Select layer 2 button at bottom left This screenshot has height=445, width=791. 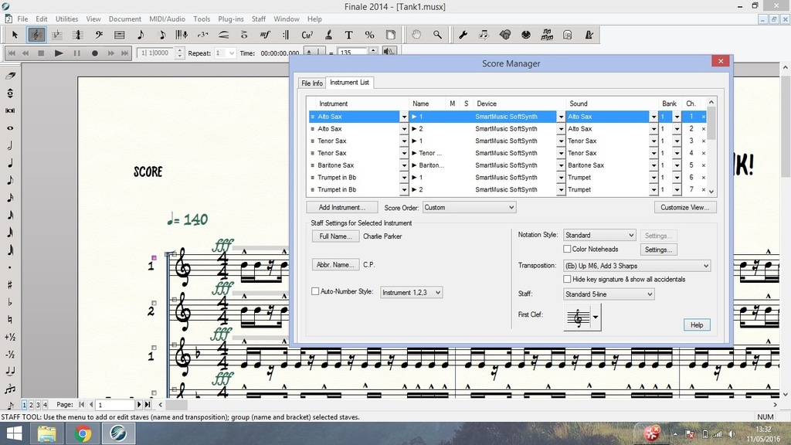pyautogui.click(x=31, y=405)
